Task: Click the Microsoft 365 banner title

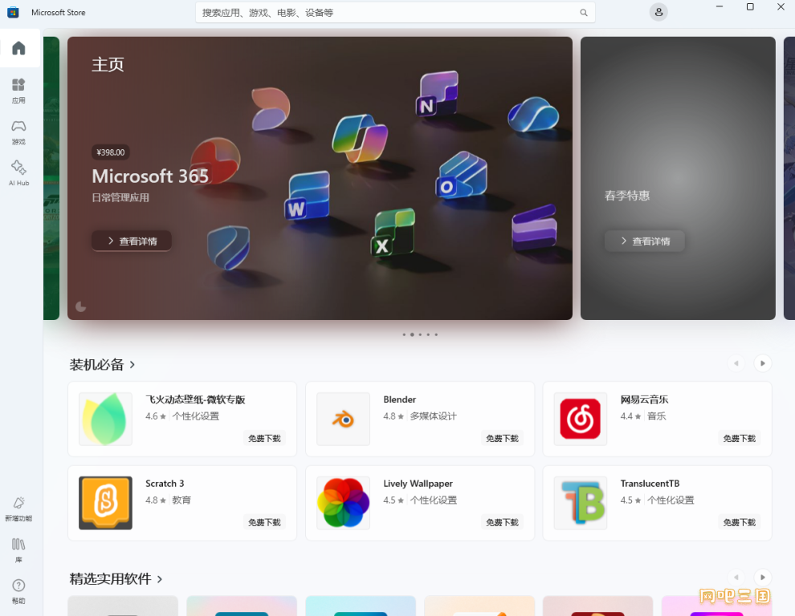Action: [150, 176]
